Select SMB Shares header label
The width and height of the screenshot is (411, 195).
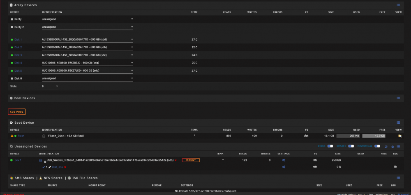24,178
